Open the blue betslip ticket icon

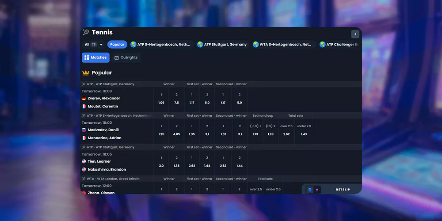pyautogui.click(x=310, y=190)
